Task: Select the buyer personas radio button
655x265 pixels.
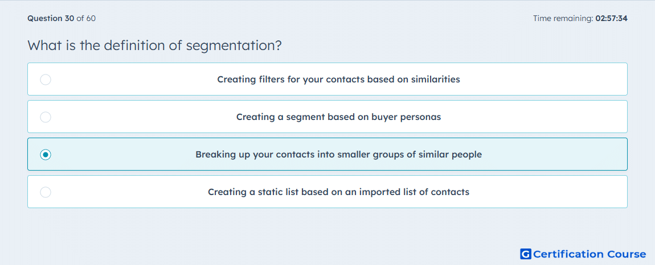Action: [x=46, y=117]
